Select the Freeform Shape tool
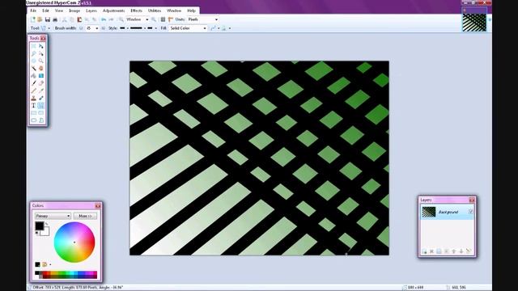The height and width of the screenshot is (291, 518). (41, 120)
